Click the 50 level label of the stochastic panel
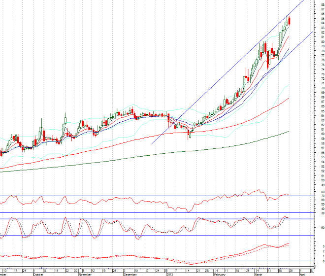This screenshot has width=325, height=276. [x=322, y=228]
